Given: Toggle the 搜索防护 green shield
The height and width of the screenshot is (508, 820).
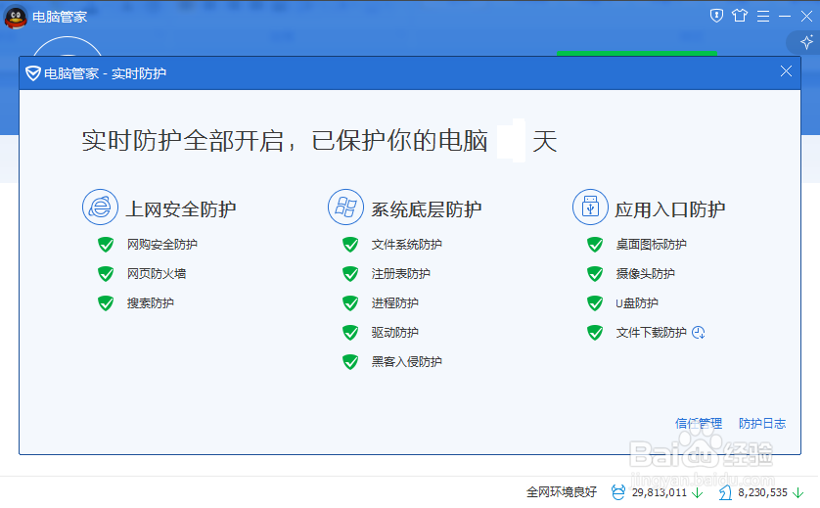Looking at the screenshot, I should pos(106,302).
